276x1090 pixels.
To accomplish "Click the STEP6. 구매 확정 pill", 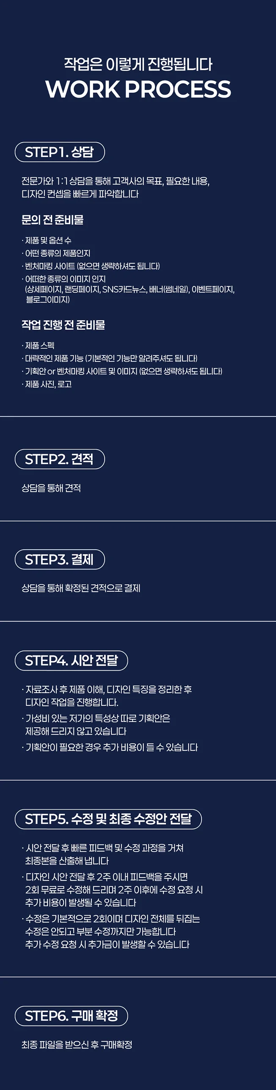I will [71, 1016].
